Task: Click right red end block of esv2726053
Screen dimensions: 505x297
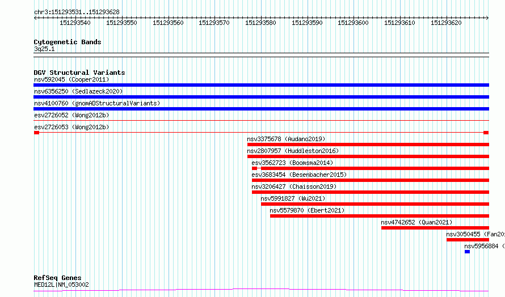Action: 486,133
